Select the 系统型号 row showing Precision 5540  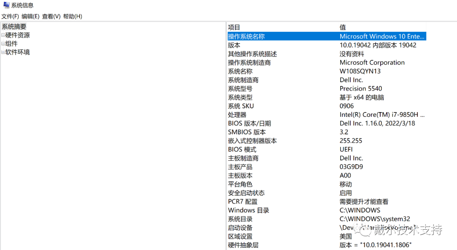click(x=296, y=88)
